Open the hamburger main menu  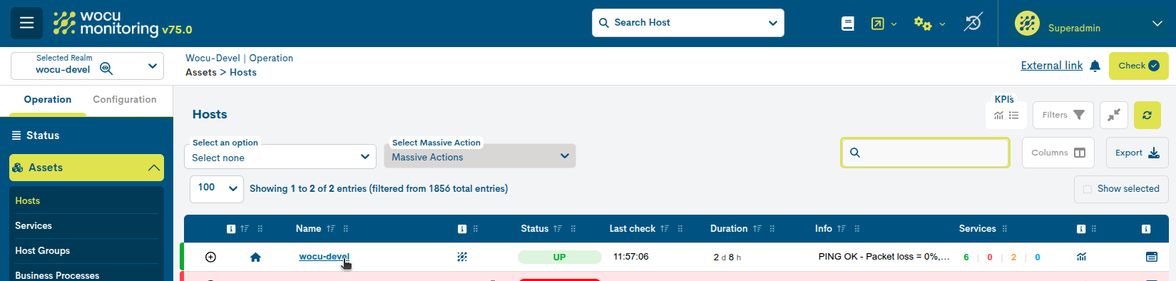[26, 23]
